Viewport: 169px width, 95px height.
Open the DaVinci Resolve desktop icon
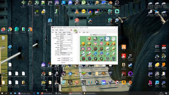pos(90,21)
